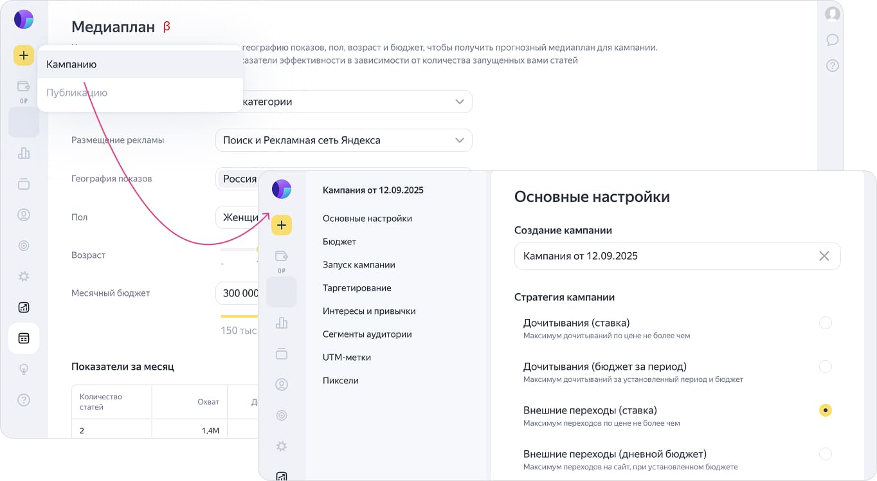Open the bar chart statistics icon in left sidebar
The width and height of the screenshot is (877, 481).
(24, 153)
